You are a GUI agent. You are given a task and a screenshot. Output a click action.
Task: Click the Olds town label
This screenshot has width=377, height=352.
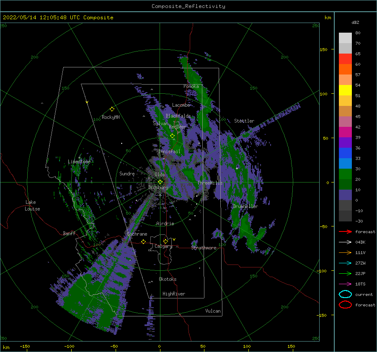coord(160,175)
